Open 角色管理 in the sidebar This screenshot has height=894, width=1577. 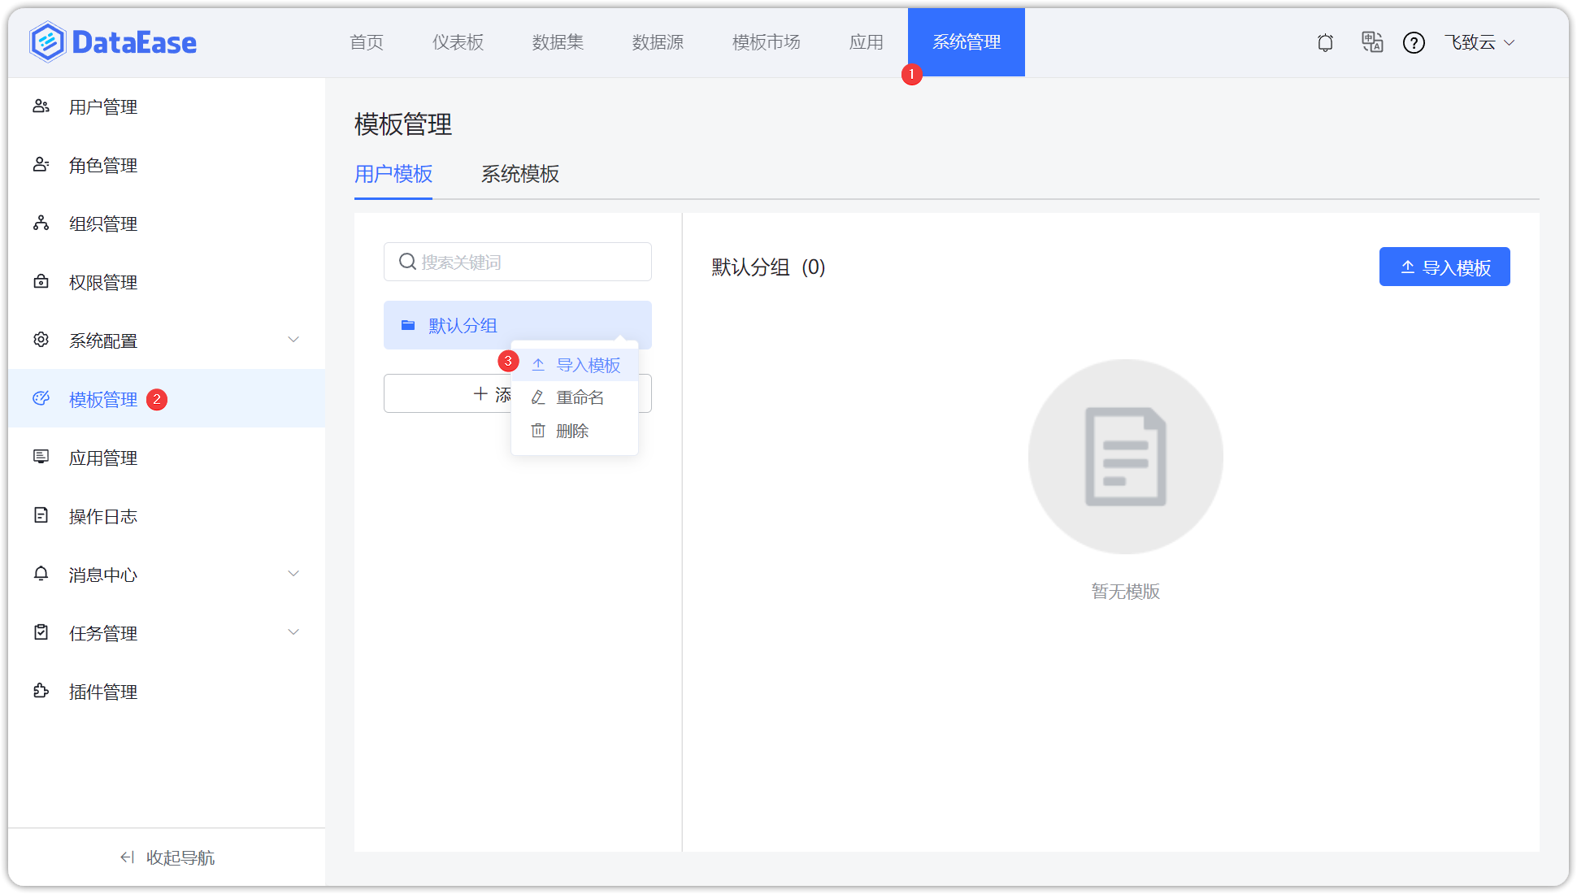click(167, 165)
